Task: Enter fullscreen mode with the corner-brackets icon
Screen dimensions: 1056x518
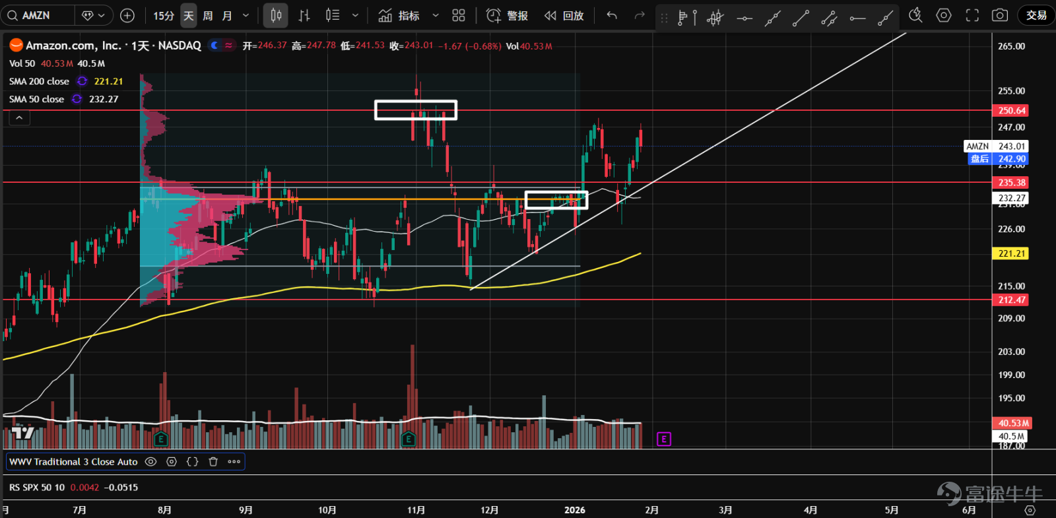Action: point(972,15)
